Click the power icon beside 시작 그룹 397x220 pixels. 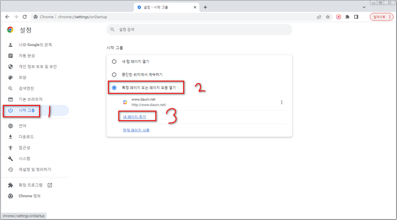click(10, 111)
